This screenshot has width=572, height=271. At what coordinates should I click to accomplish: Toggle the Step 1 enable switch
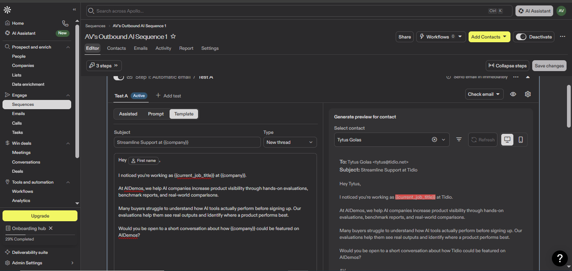coord(119,77)
